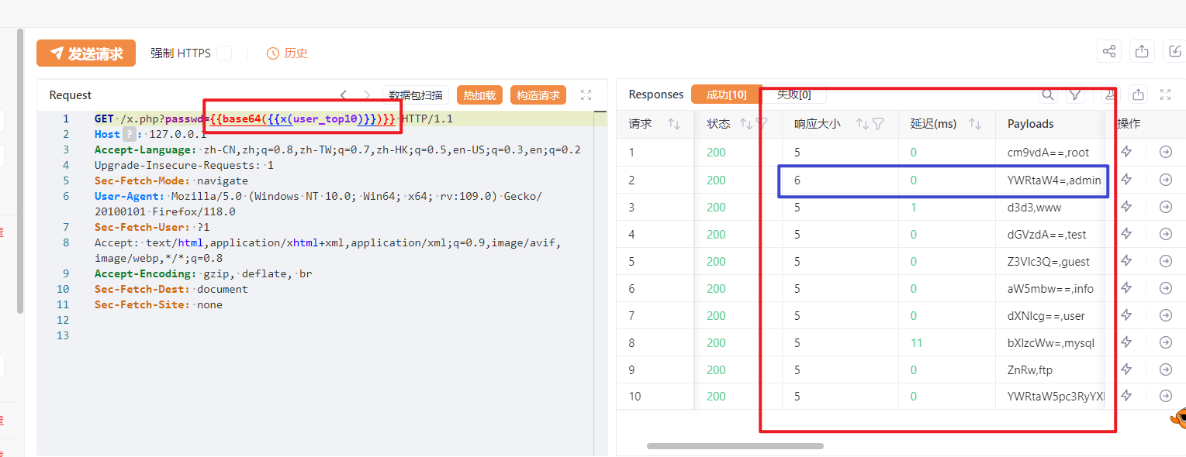The height and width of the screenshot is (457, 1186).
Task: Click the horizontal scrollbar under responses table
Action: 735,446
